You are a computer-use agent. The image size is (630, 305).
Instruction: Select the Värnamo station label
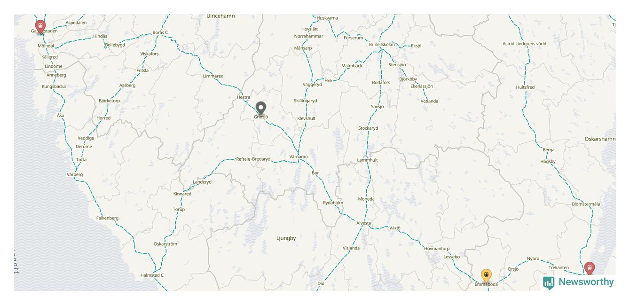[299, 157]
